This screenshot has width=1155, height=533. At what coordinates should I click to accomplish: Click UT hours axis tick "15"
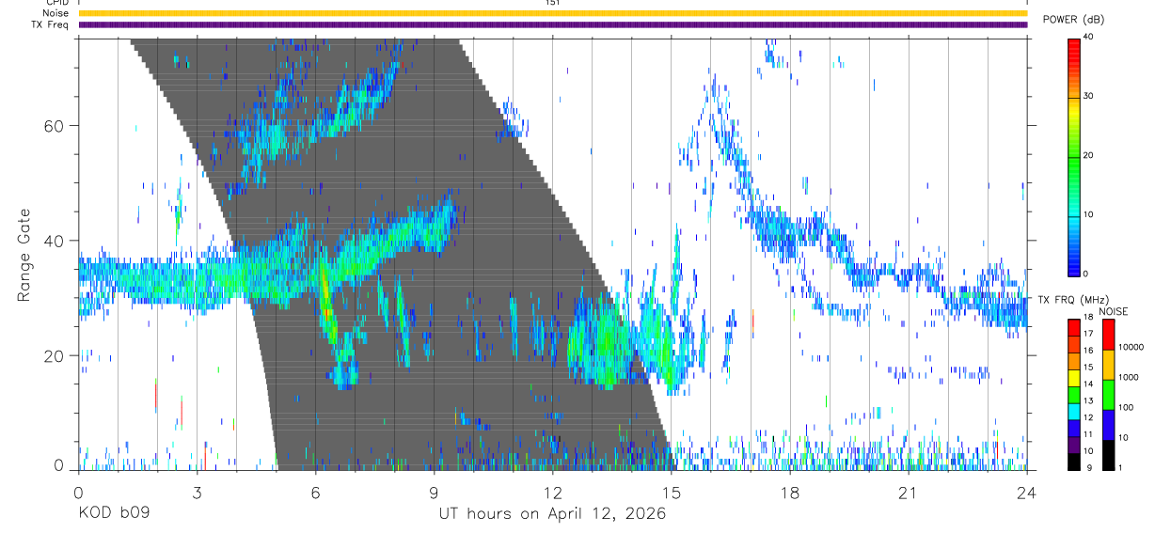[672, 492]
